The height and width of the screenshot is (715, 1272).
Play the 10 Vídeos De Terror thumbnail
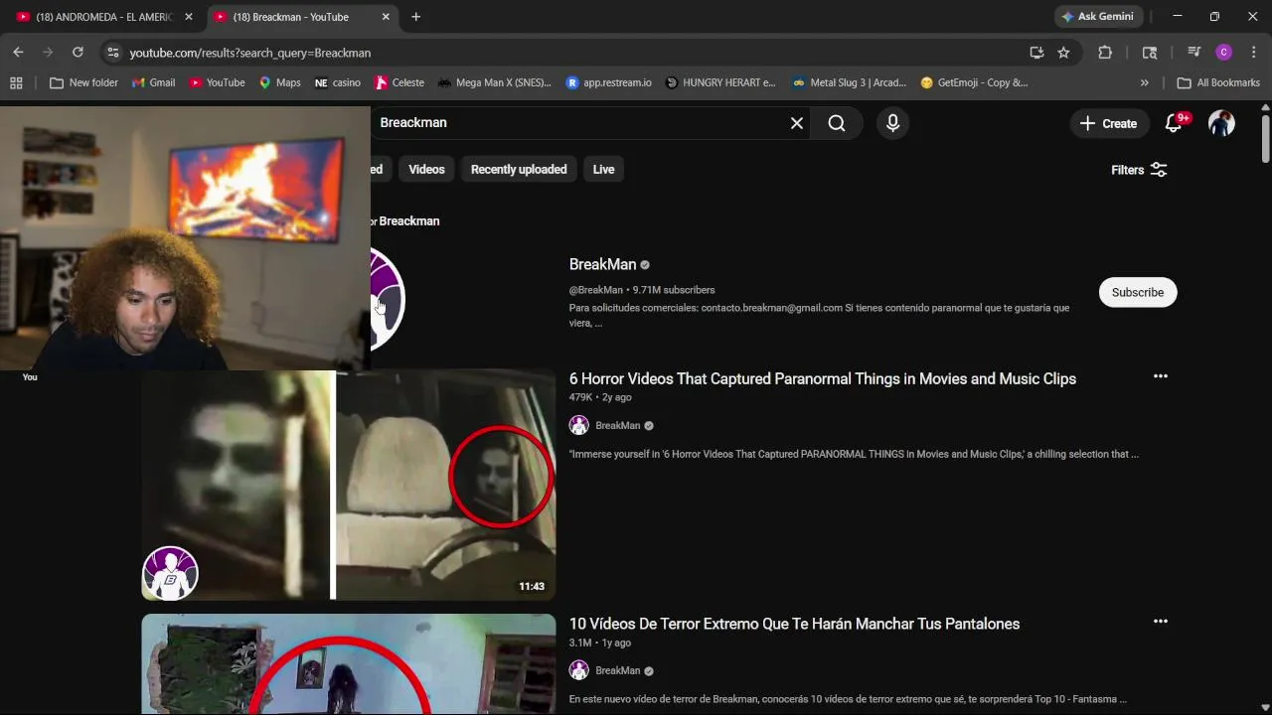pyautogui.click(x=348, y=663)
